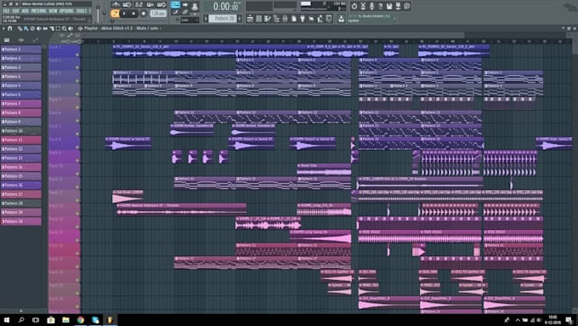Select the playlist mute tool

(x=39, y=28)
